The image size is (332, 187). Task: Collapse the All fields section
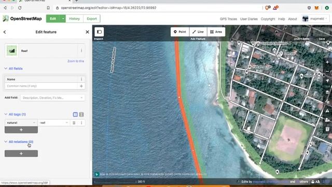pyautogui.click(x=13, y=69)
